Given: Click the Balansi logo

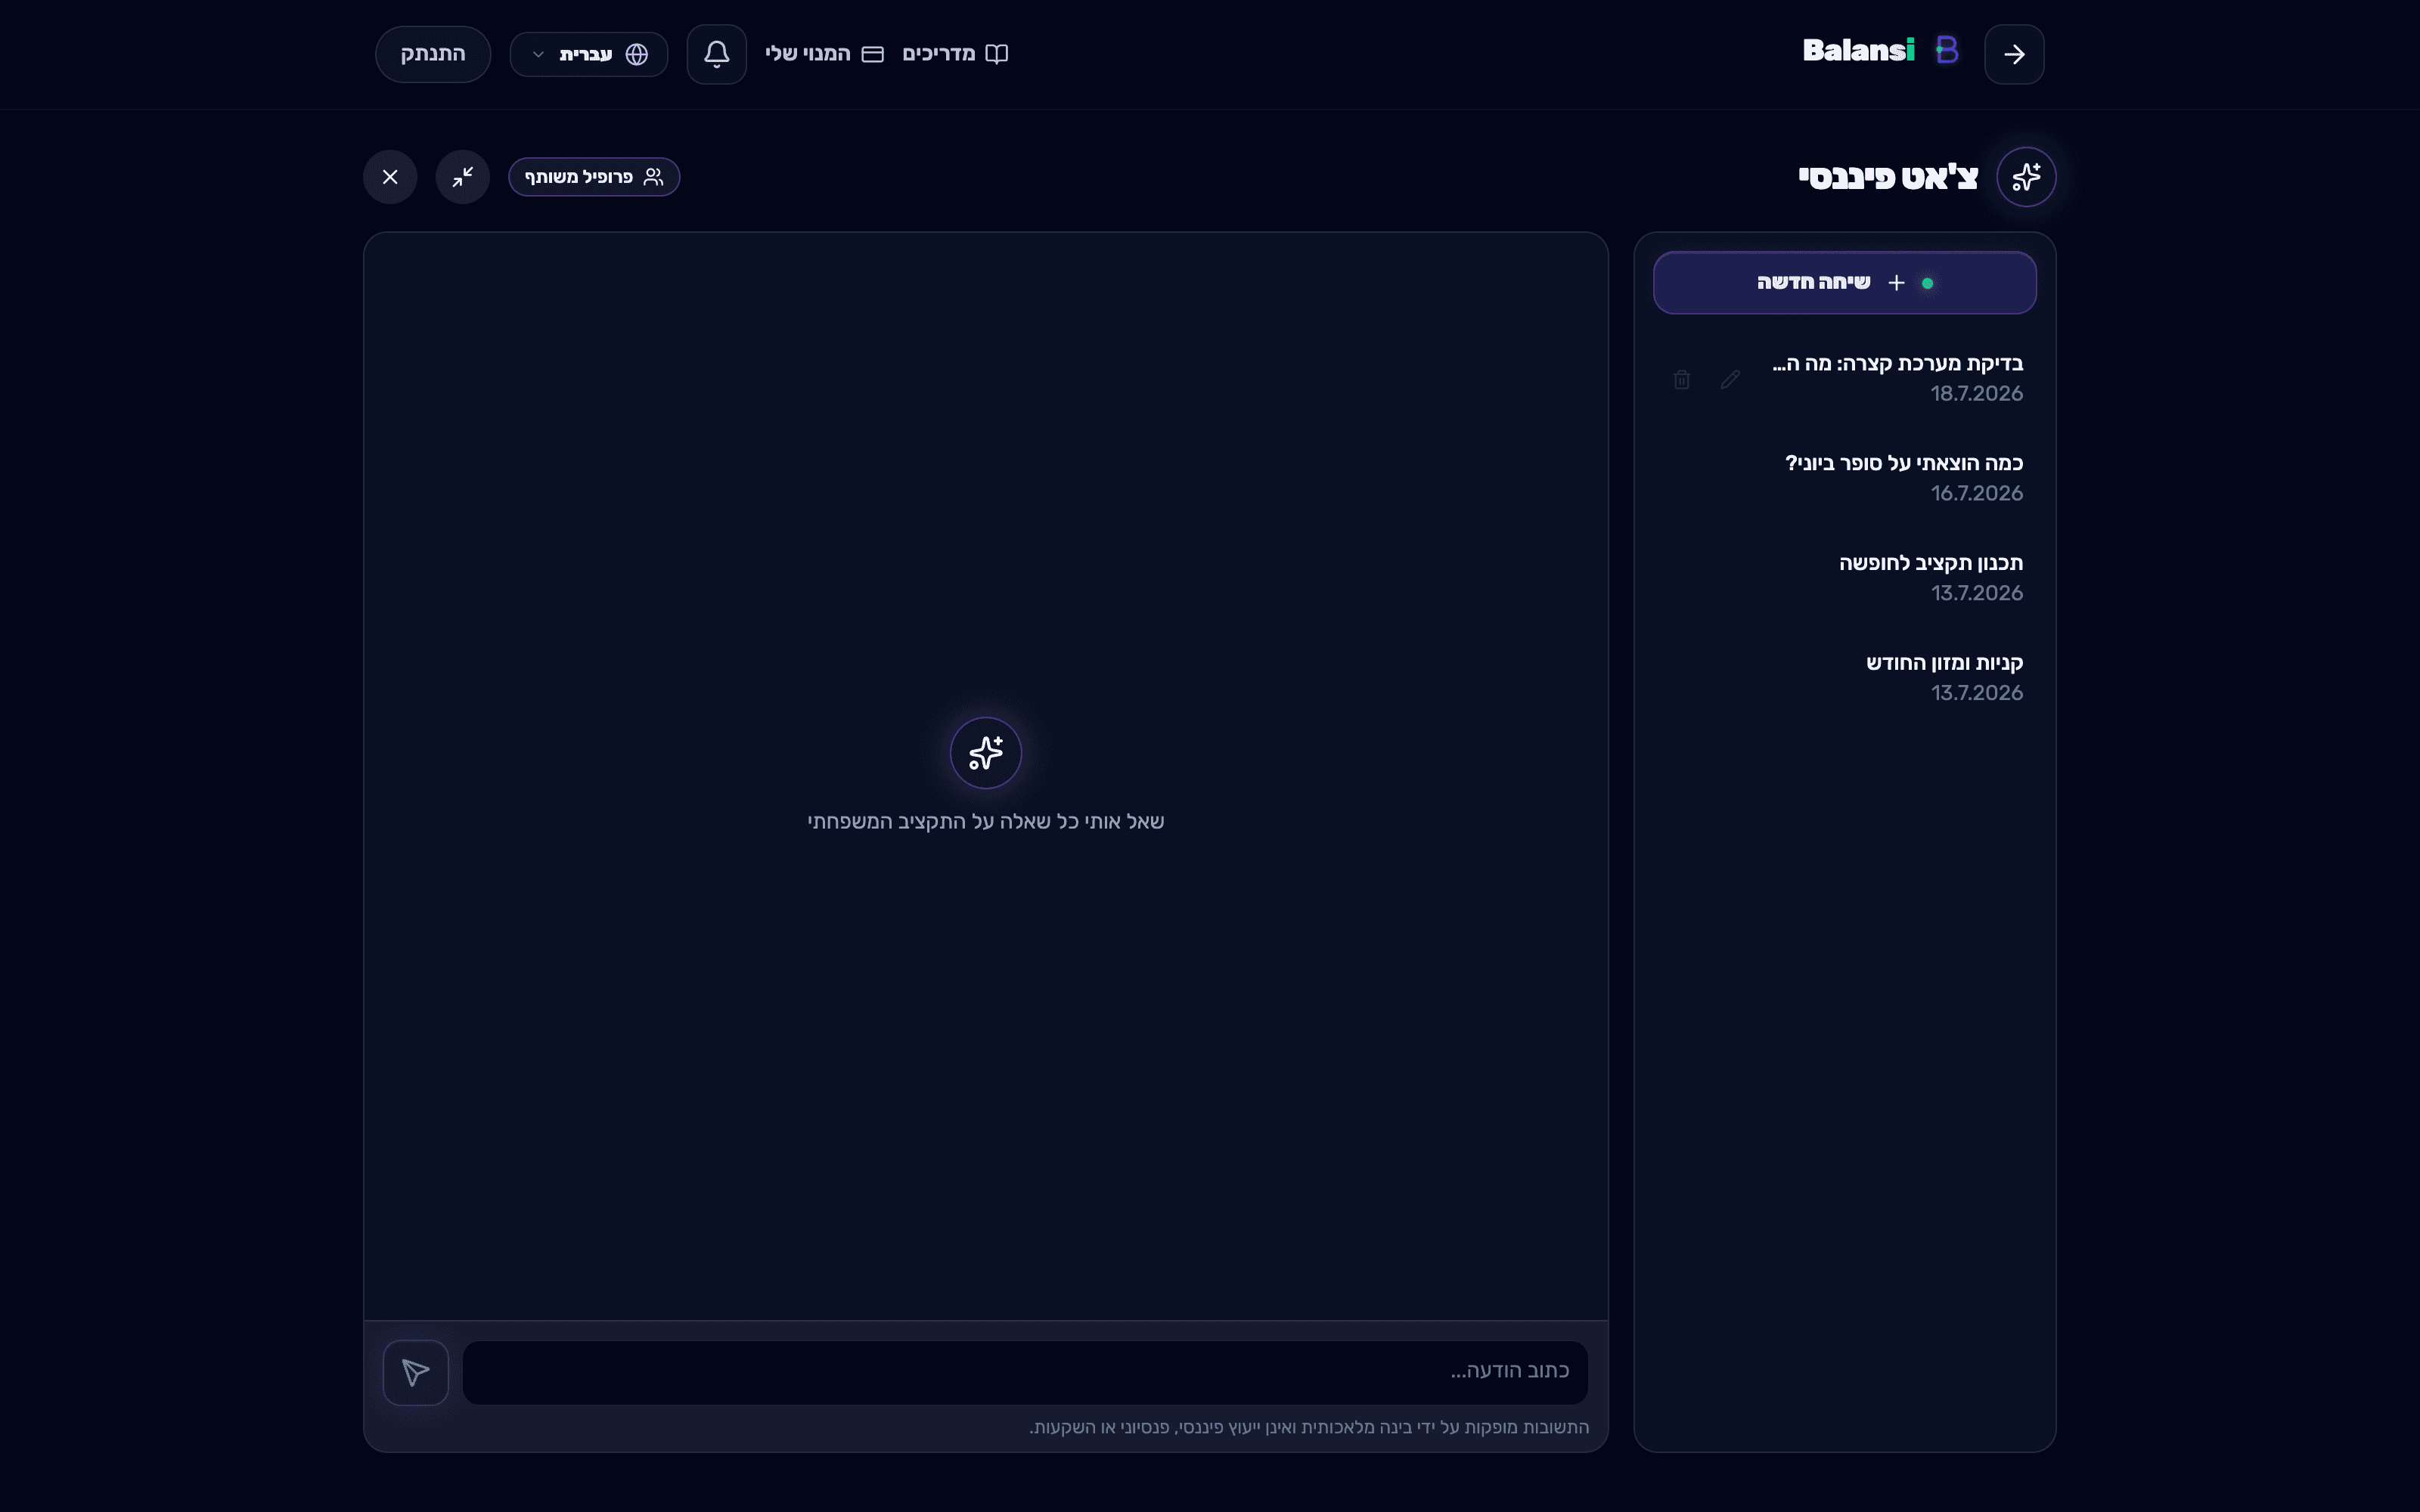Looking at the screenshot, I should (x=1880, y=50).
